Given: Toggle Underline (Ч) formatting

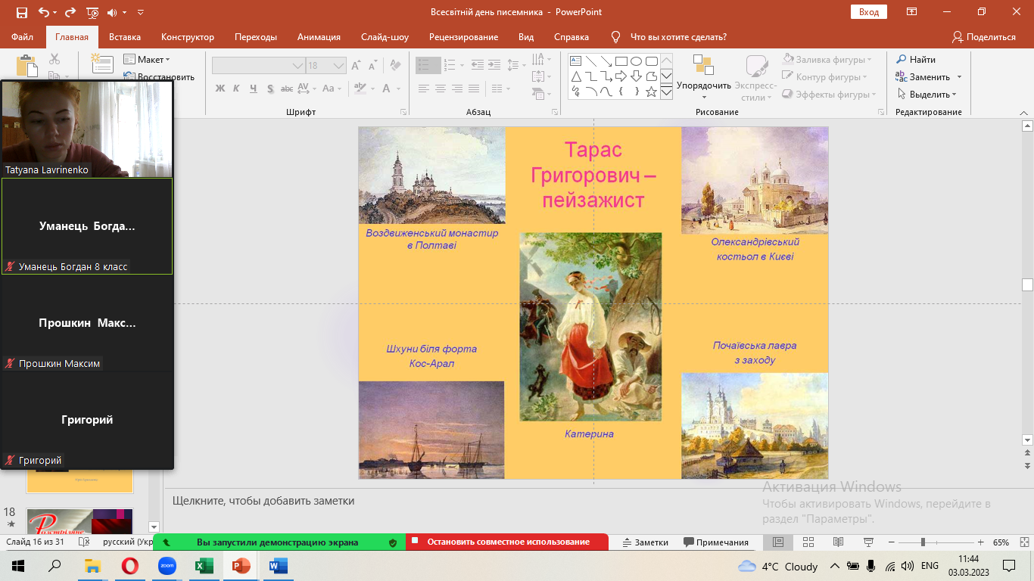Looking at the screenshot, I should [x=253, y=89].
